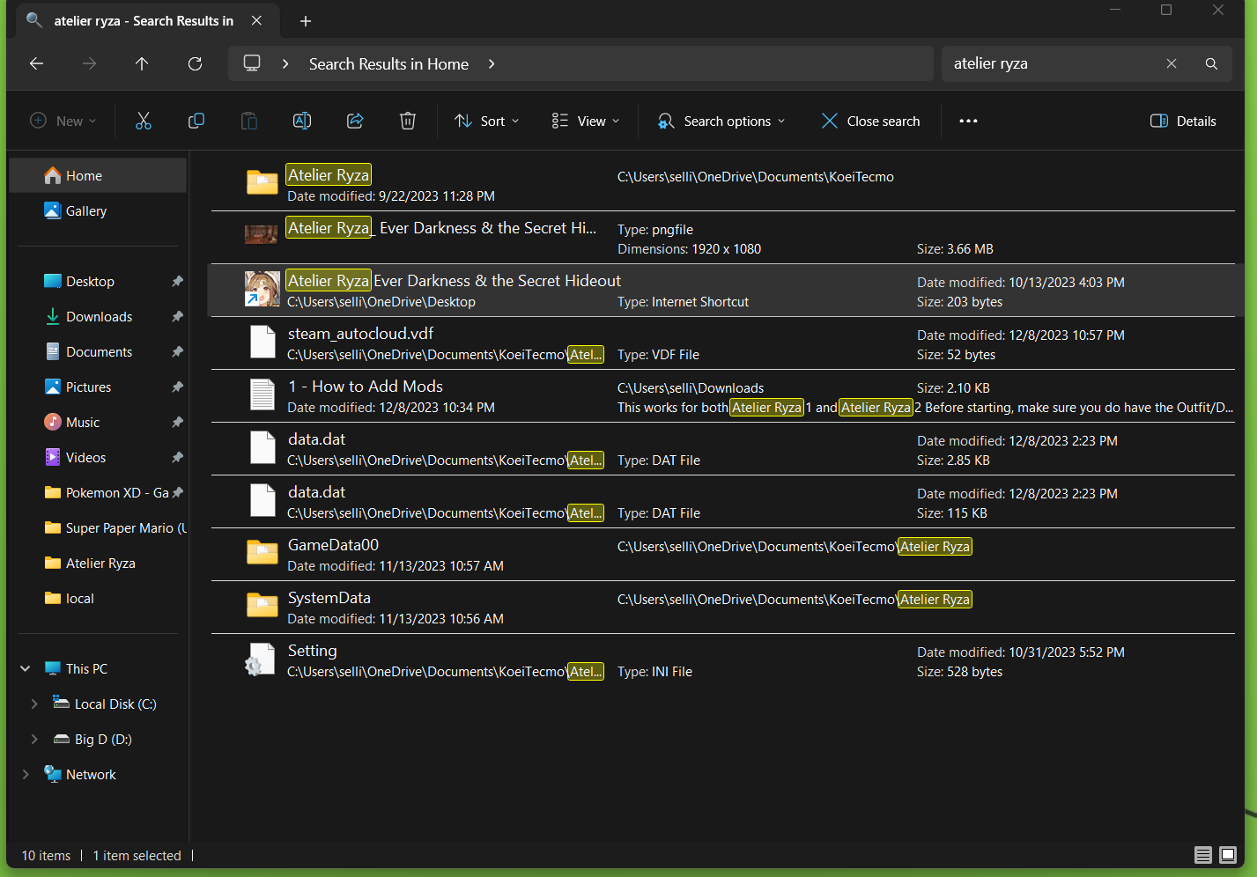This screenshot has height=877, width=1257.
Task: Switch to large content view icon
Action: click(1227, 854)
